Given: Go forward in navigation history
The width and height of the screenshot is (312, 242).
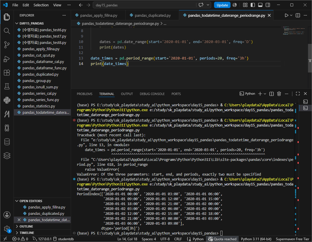Looking at the screenshot, I should [x=88, y=5].
